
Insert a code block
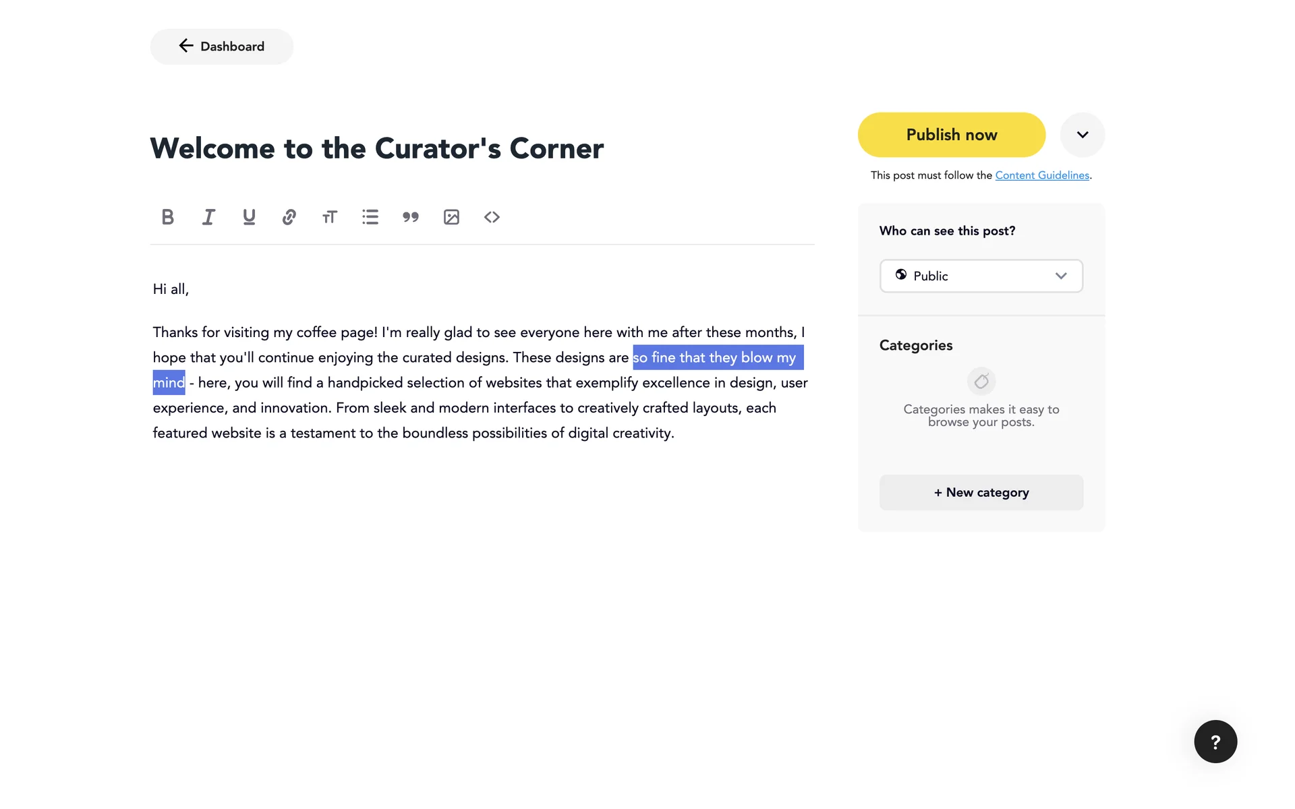click(492, 217)
